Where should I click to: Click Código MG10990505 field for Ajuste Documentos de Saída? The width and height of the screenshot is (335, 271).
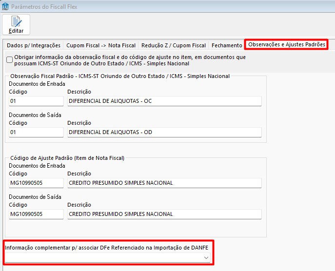pyautogui.click(x=36, y=214)
